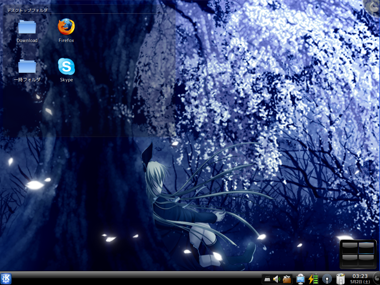The width and height of the screenshot is (380, 285).
Task: Open the desktop toolbox in top-right corner
Action: tap(373, 7)
